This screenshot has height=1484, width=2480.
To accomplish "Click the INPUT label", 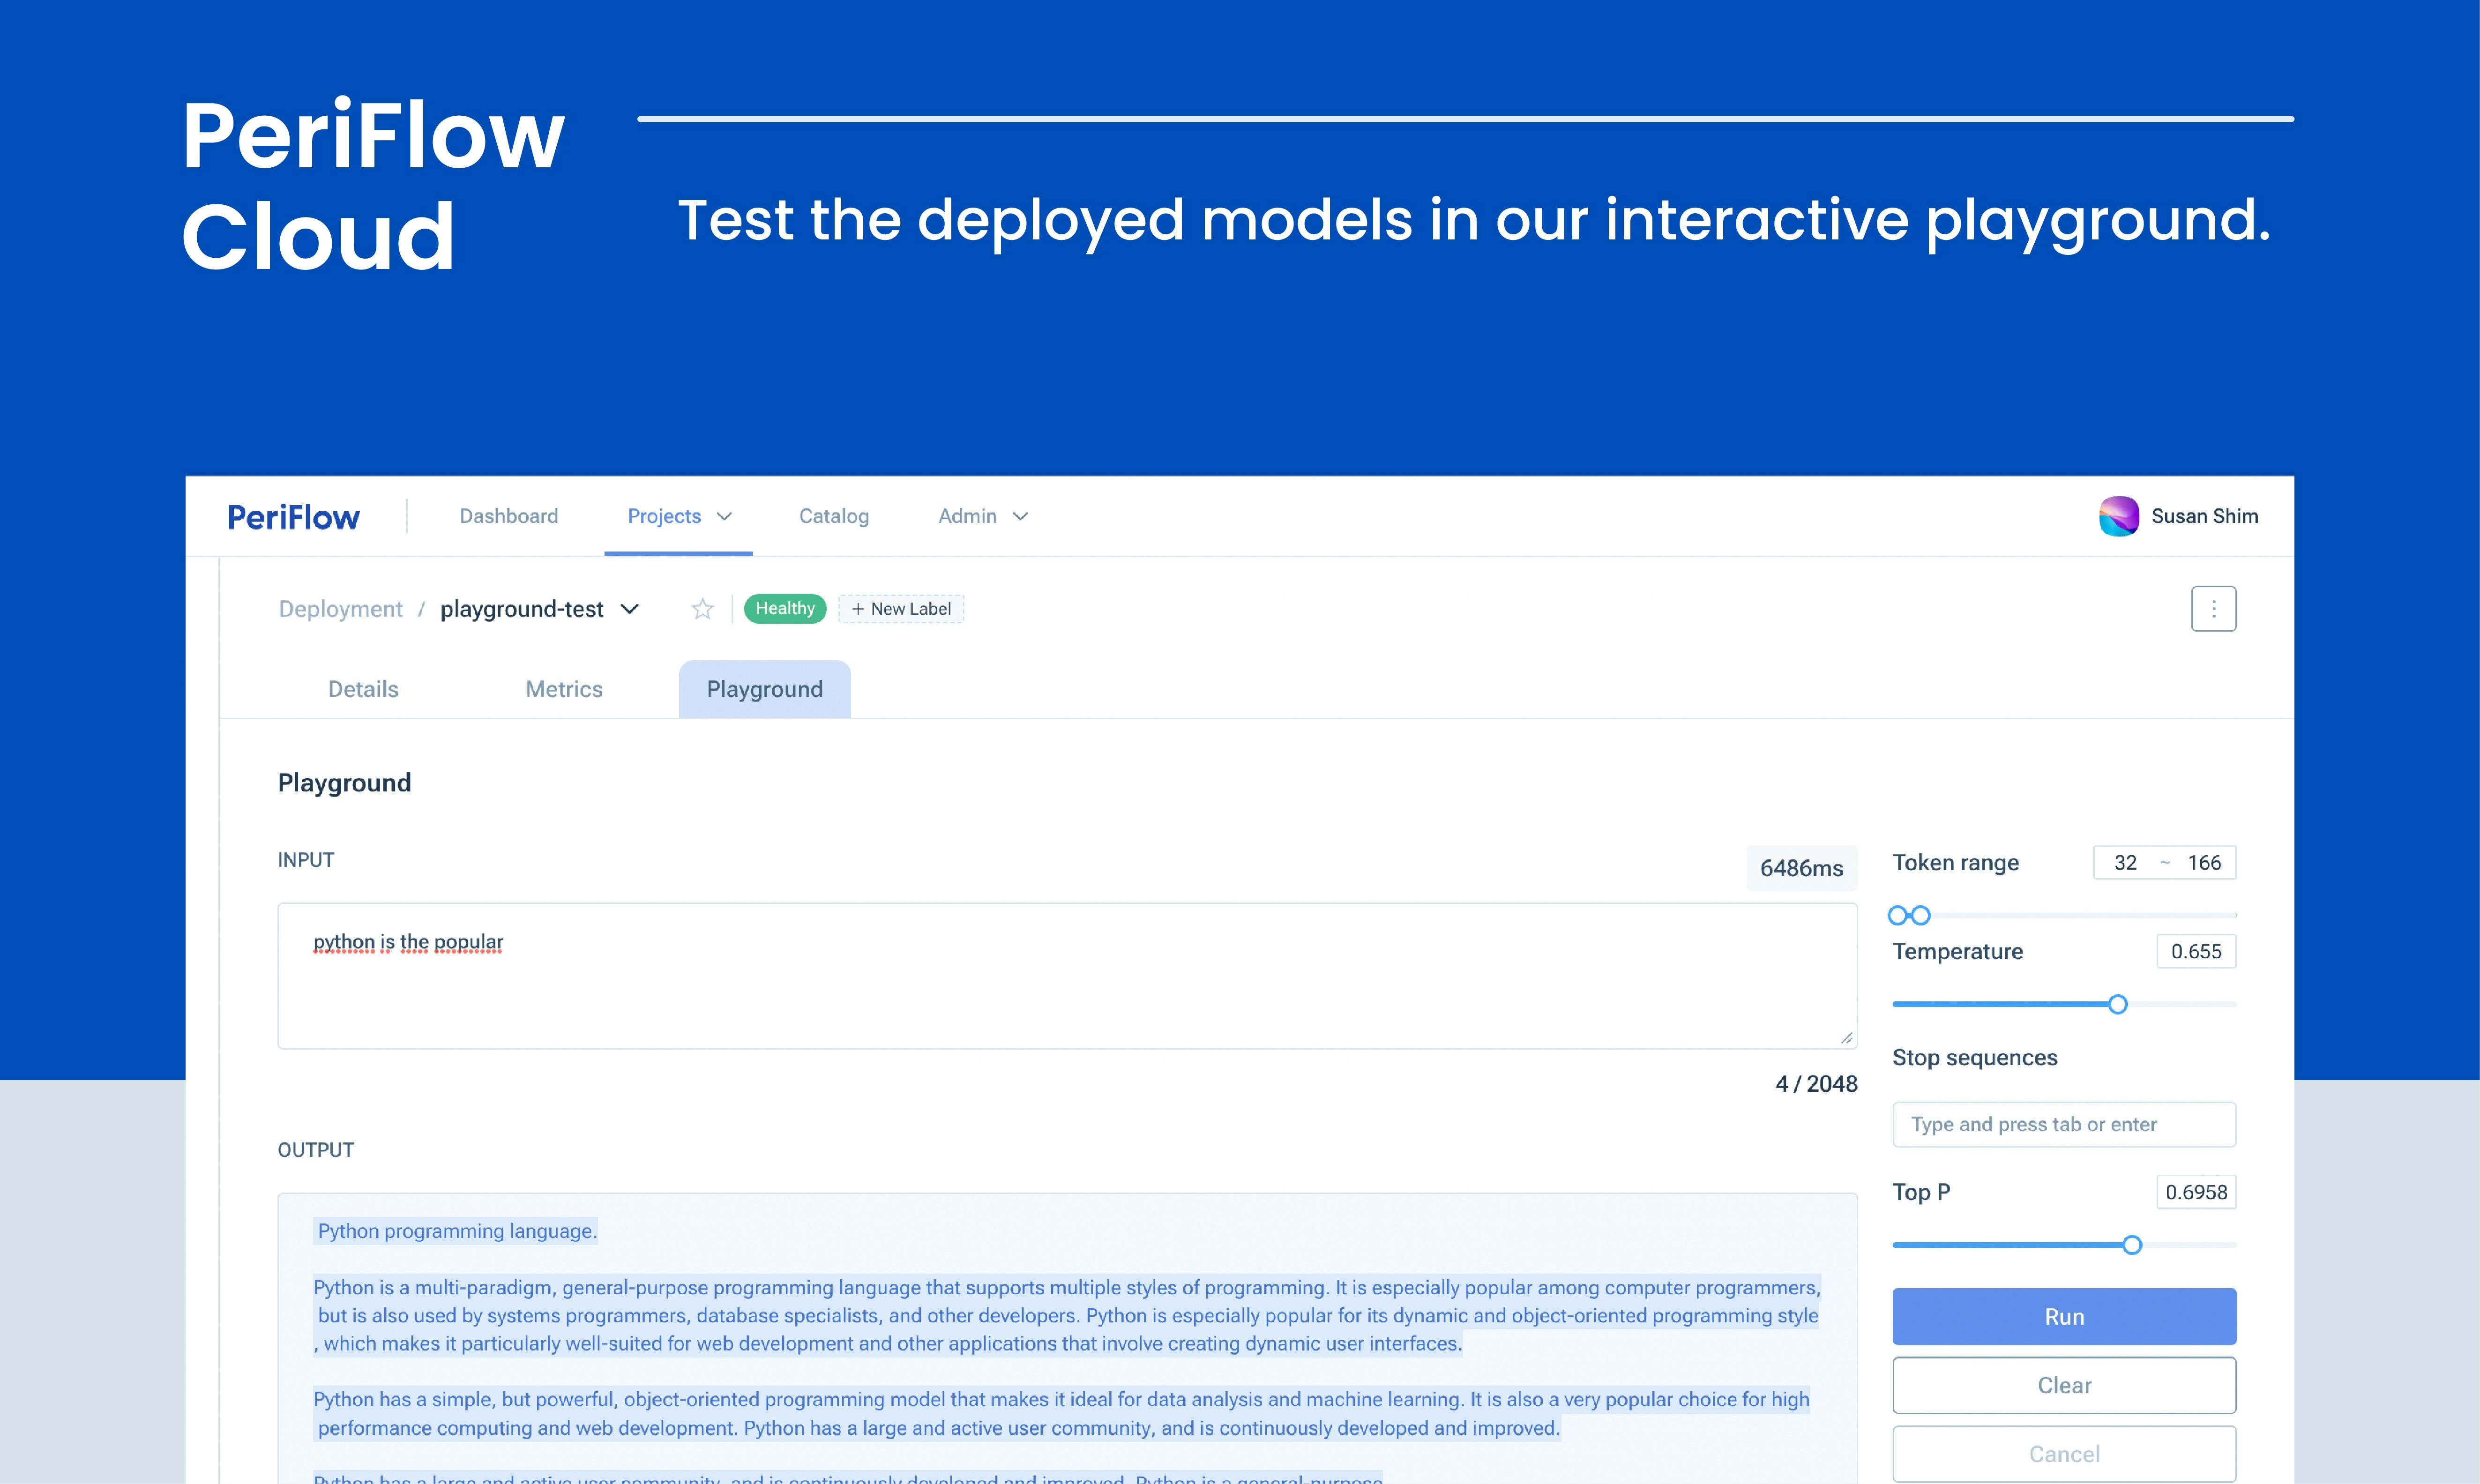I will (x=305, y=860).
